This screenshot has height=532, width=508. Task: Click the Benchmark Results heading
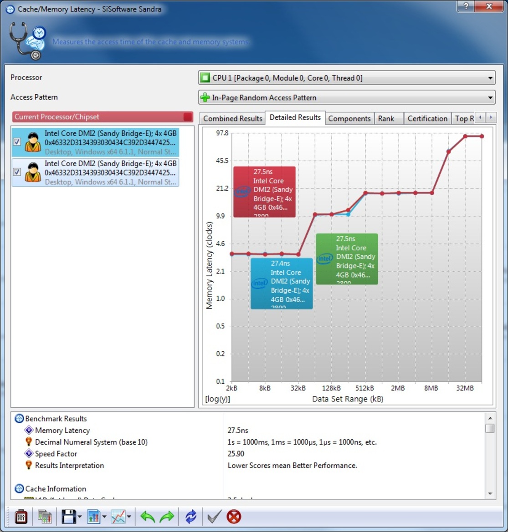(x=56, y=418)
